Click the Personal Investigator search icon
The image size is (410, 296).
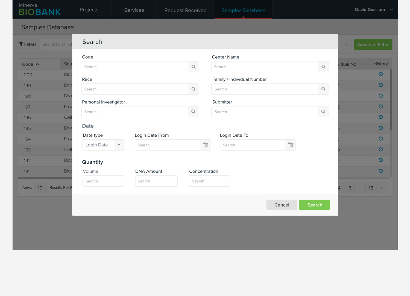pyautogui.click(x=194, y=112)
